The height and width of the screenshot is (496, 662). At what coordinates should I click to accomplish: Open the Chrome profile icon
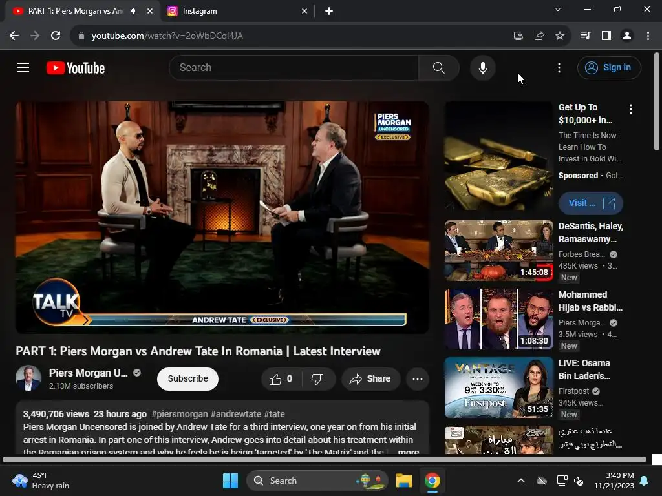tap(627, 36)
